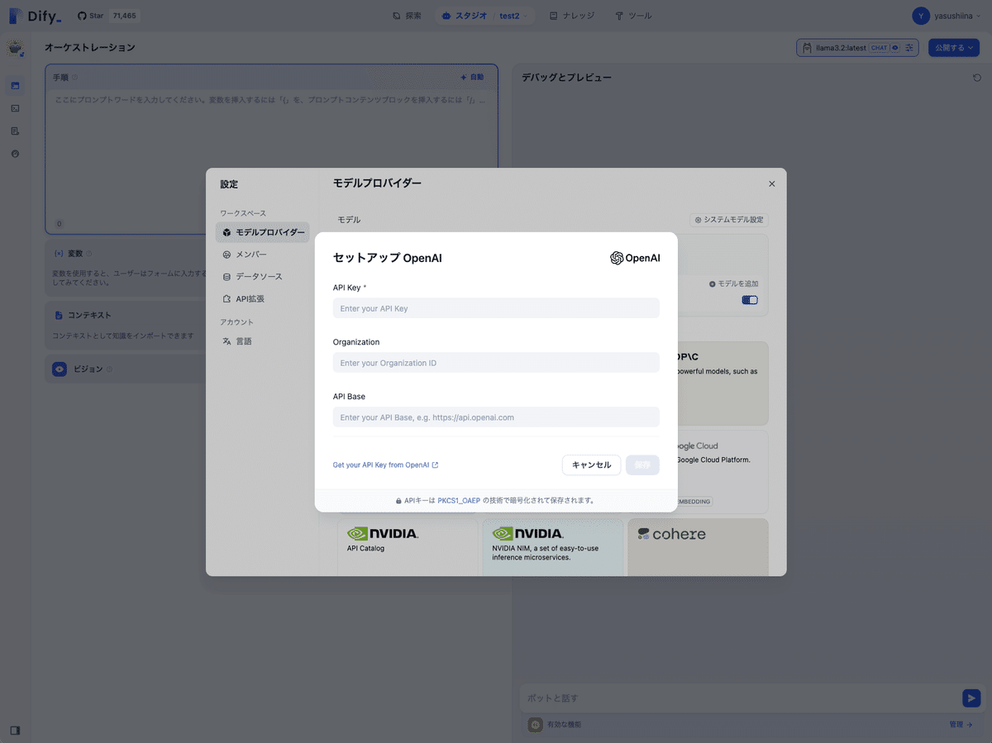Click the help icon next to 変数
Viewport: 992px width, 743px height.
coord(89,253)
